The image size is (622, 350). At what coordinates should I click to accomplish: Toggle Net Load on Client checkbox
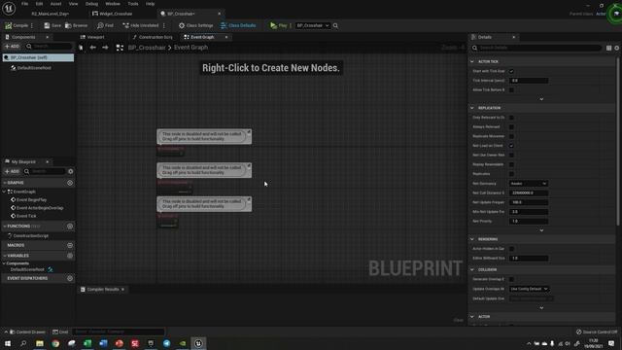point(511,146)
